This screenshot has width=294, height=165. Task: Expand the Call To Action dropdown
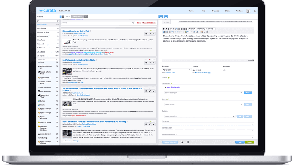208,131
